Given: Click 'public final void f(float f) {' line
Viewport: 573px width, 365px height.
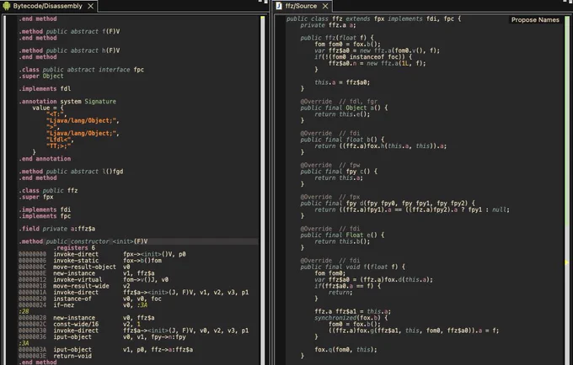Looking at the screenshot, I should (352, 267).
